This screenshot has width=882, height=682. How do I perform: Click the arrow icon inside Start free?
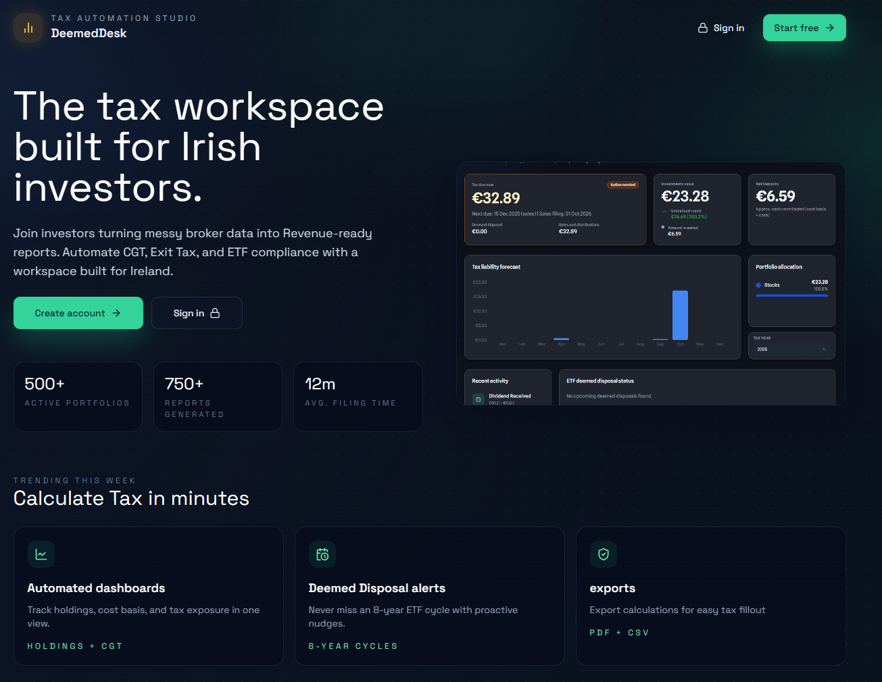pos(829,28)
